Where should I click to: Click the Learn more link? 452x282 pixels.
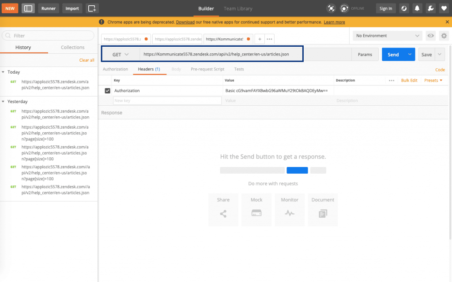(334, 22)
